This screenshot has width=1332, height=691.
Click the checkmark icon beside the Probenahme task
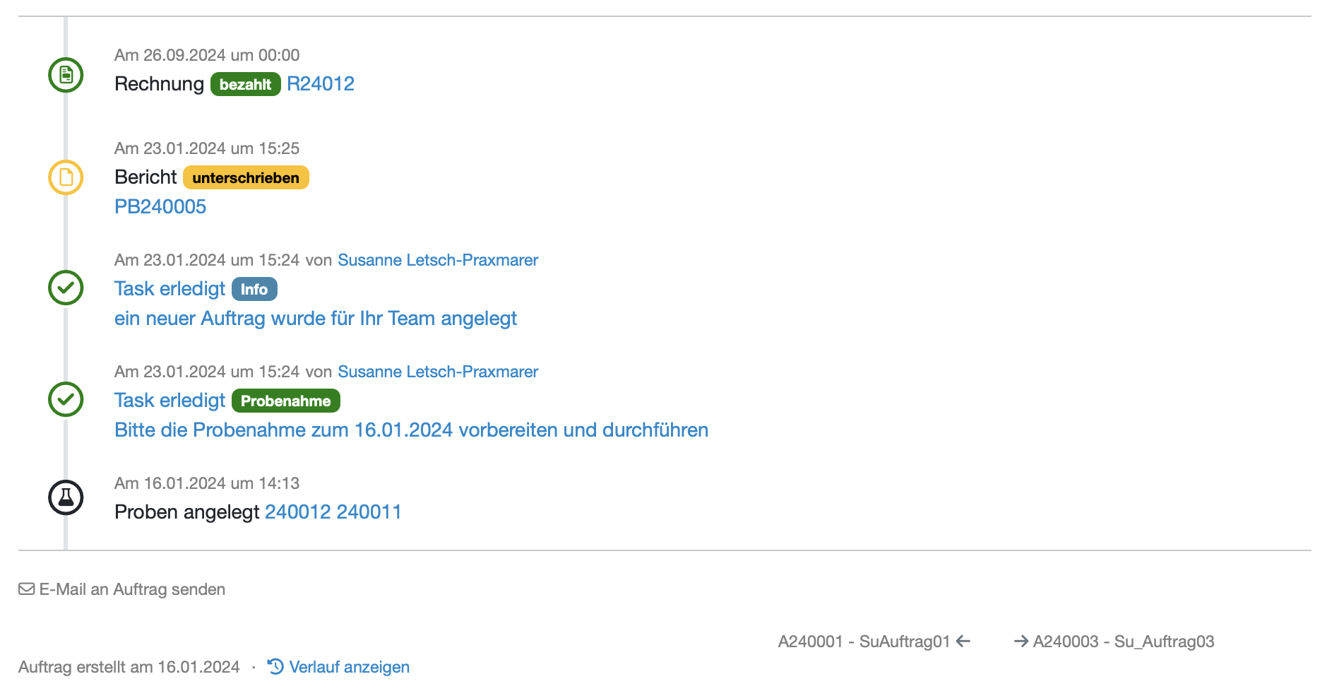(65, 399)
